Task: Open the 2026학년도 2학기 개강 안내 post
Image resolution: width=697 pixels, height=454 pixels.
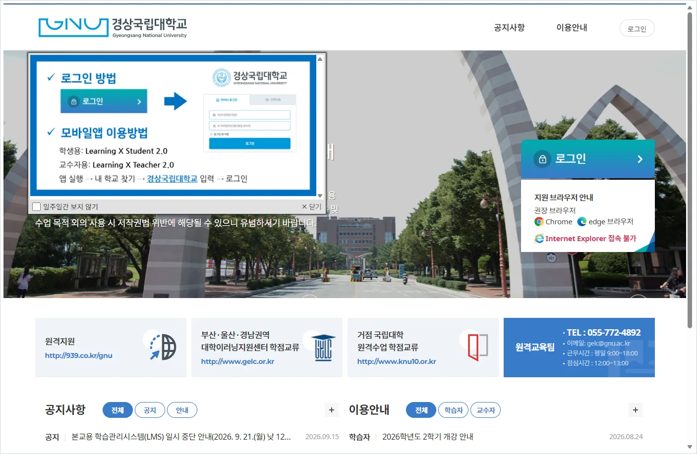Action: tap(428, 437)
